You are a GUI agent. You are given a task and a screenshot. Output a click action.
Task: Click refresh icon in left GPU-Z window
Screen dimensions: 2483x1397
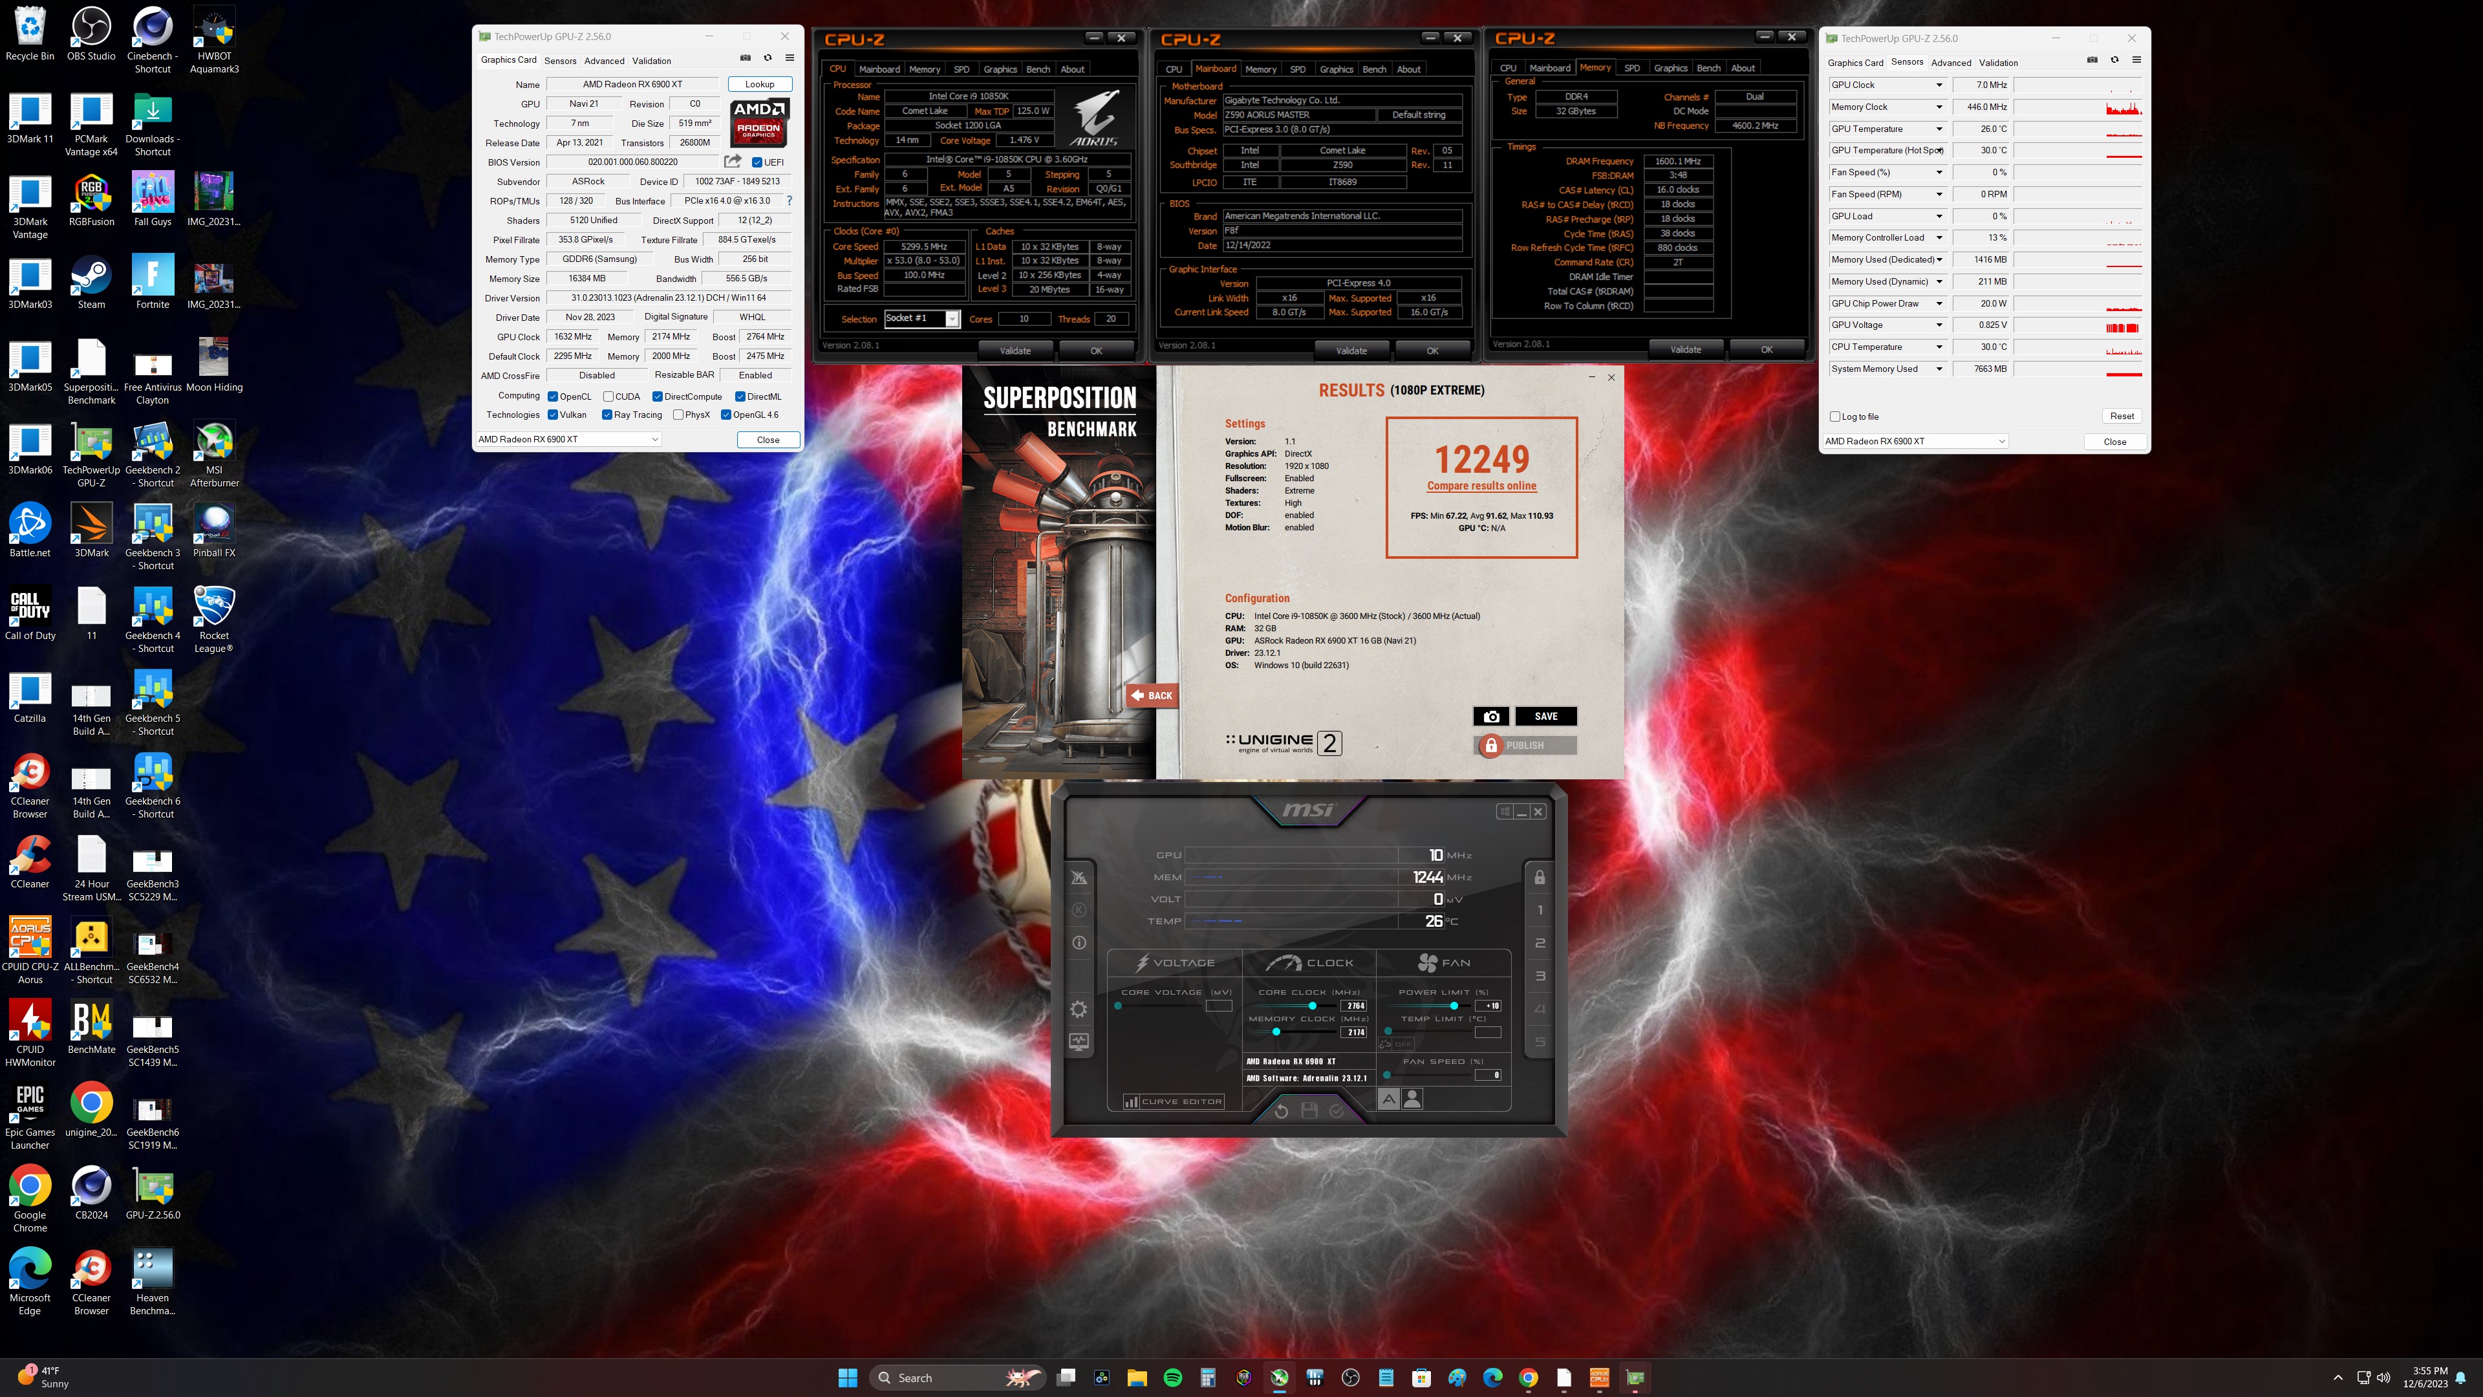[768, 59]
